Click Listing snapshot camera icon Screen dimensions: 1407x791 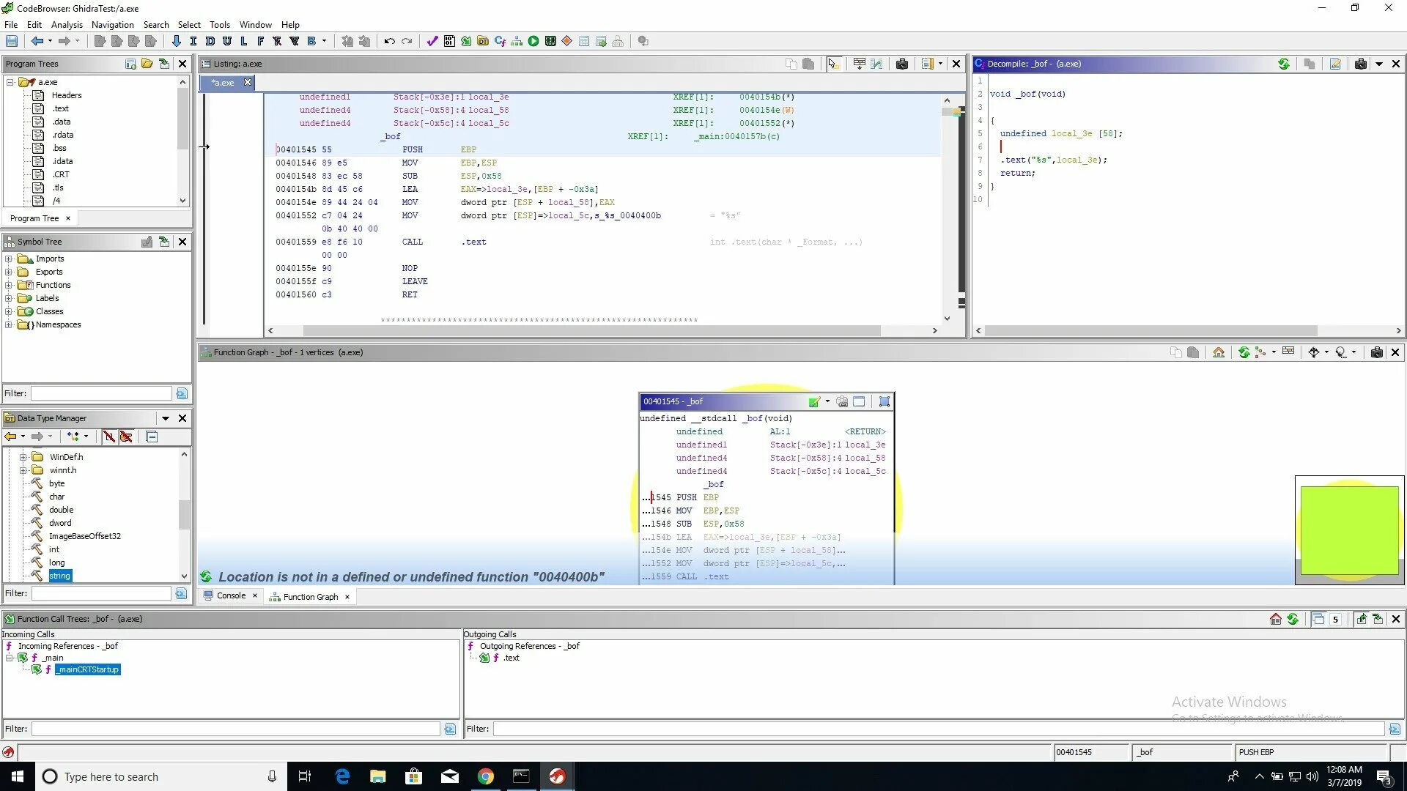pos(902,64)
